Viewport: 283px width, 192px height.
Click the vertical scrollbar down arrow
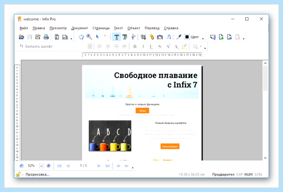point(265,158)
